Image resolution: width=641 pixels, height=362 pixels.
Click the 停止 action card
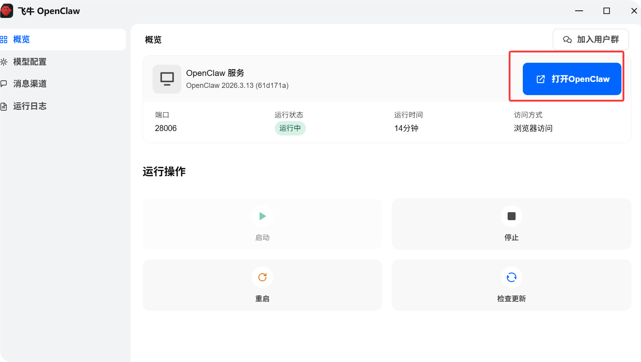click(x=511, y=224)
